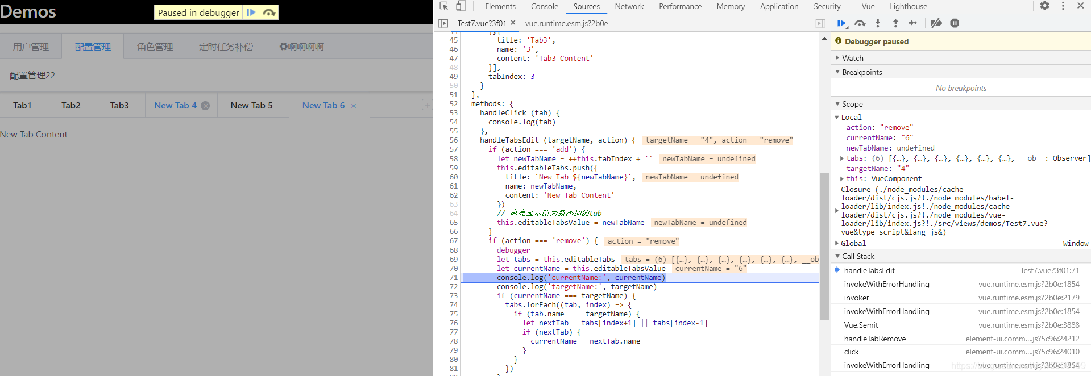
Task: Step over from page overlay button
Action: tap(269, 12)
